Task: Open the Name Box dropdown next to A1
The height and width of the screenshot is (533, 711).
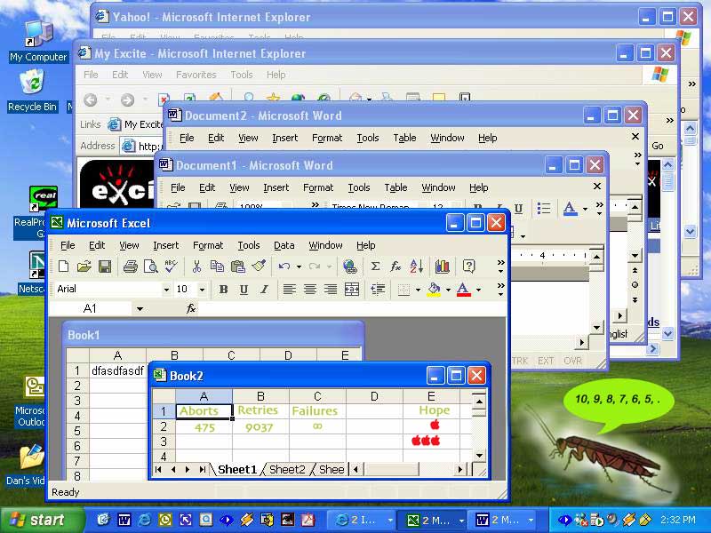Action: click(140, 309)
